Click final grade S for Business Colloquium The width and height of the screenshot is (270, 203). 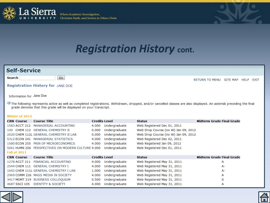pyautogui.click(x=223, y=180)
